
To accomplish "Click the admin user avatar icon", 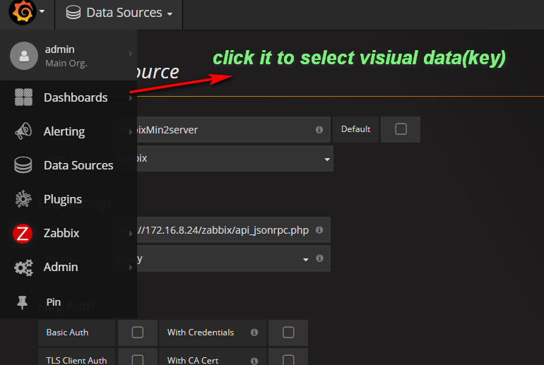I will (24, 56).
